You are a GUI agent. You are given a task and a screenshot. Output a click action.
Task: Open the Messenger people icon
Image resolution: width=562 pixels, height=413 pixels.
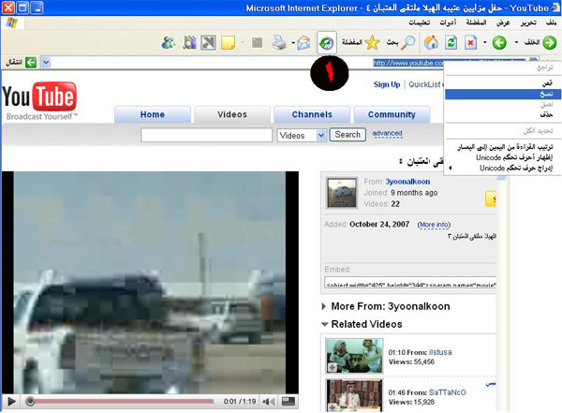pos(168,43)
